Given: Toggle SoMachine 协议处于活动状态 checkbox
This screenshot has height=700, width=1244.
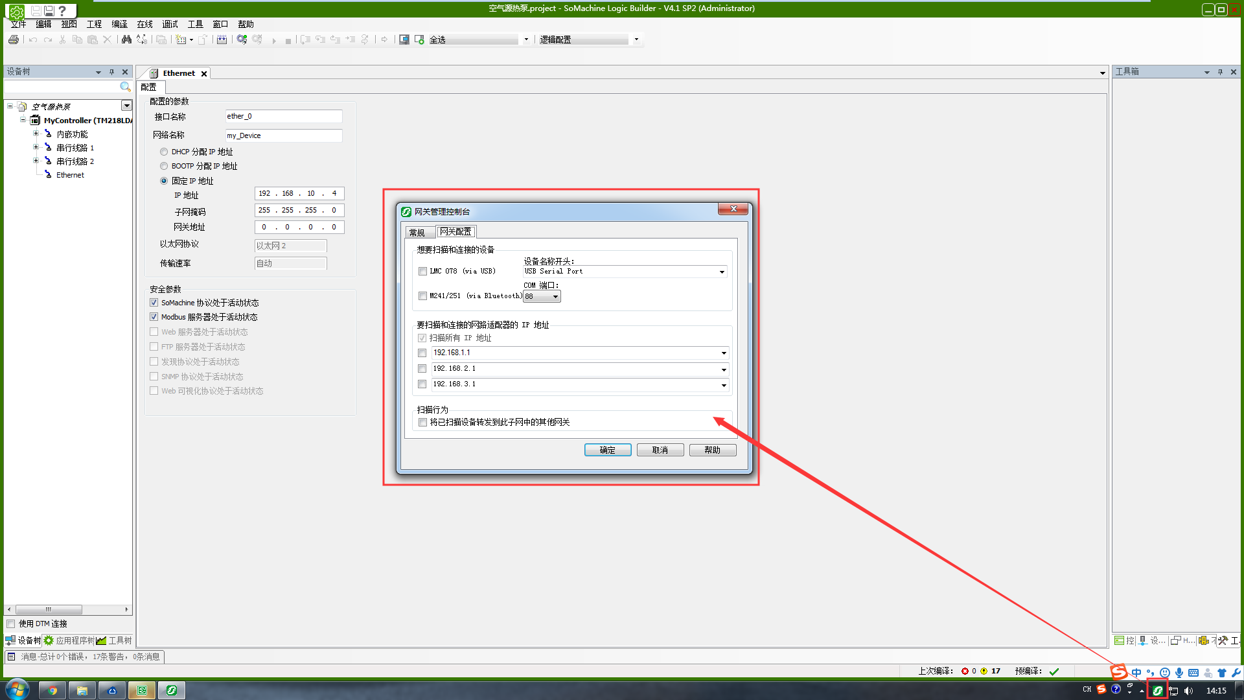Looking at the screenshot, I should click(154, 303).
